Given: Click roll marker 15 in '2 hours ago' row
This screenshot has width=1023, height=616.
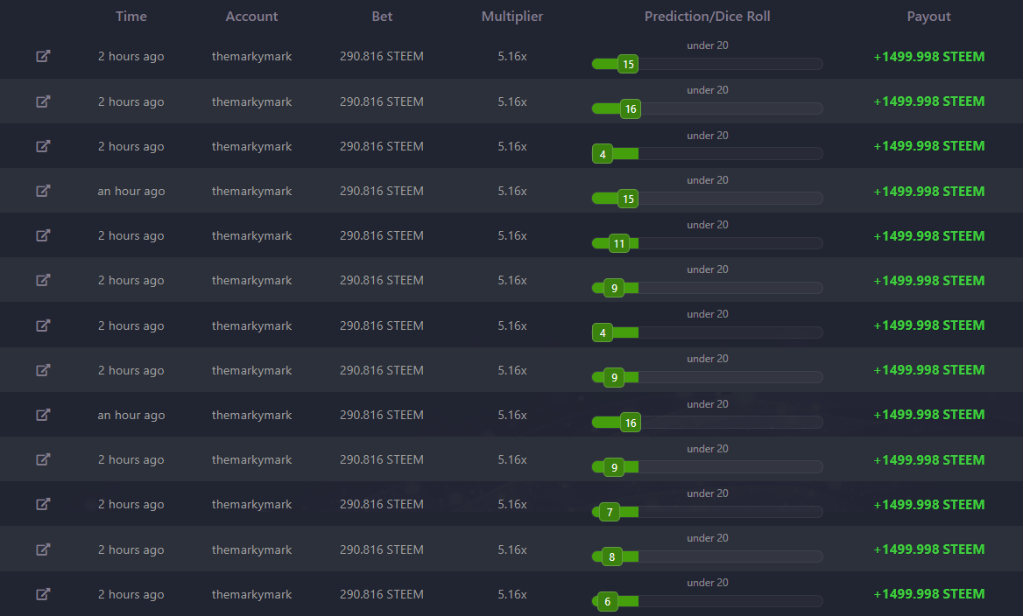Looking at the screenshot, I should click(628, 64).
